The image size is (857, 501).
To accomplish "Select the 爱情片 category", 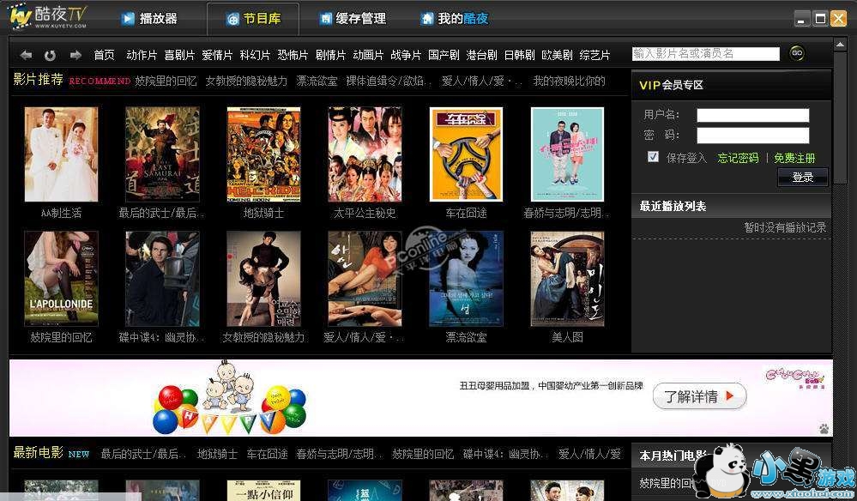I will coord(217,55).
